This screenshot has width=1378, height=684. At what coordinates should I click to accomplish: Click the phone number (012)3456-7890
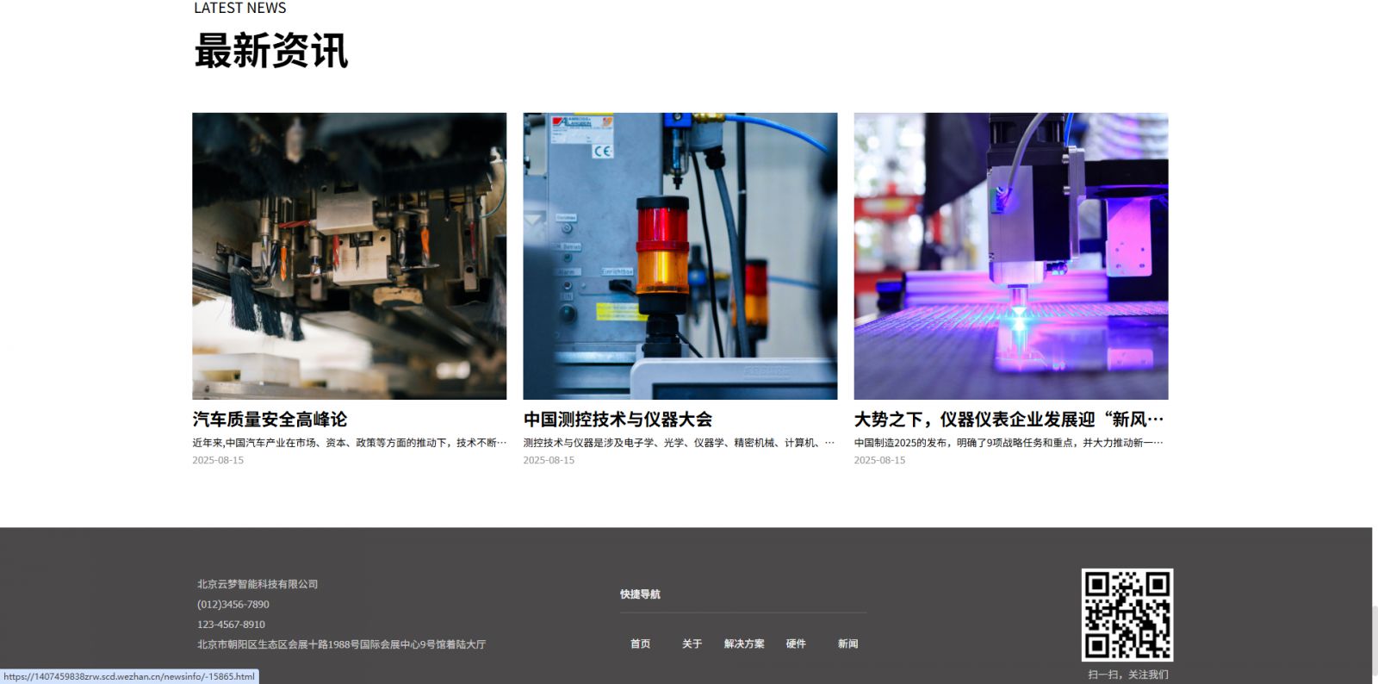coord(233,605)
